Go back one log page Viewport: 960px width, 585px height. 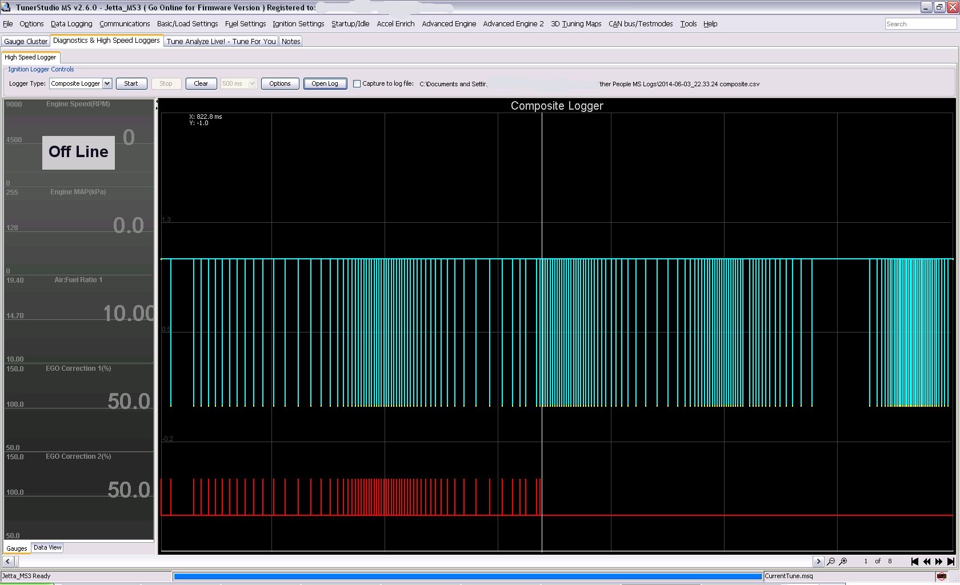click(927, 562)
